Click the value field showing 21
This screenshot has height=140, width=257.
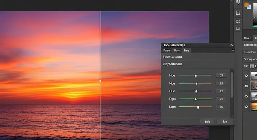(221, 99)
